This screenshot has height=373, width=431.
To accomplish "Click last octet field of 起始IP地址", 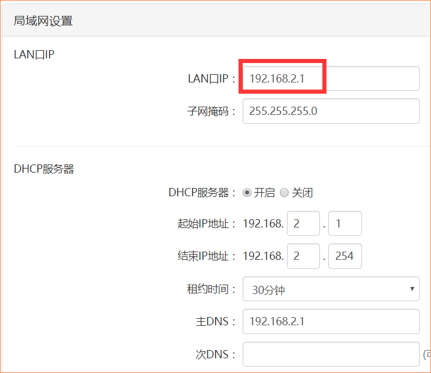I will tap(345, 223).
